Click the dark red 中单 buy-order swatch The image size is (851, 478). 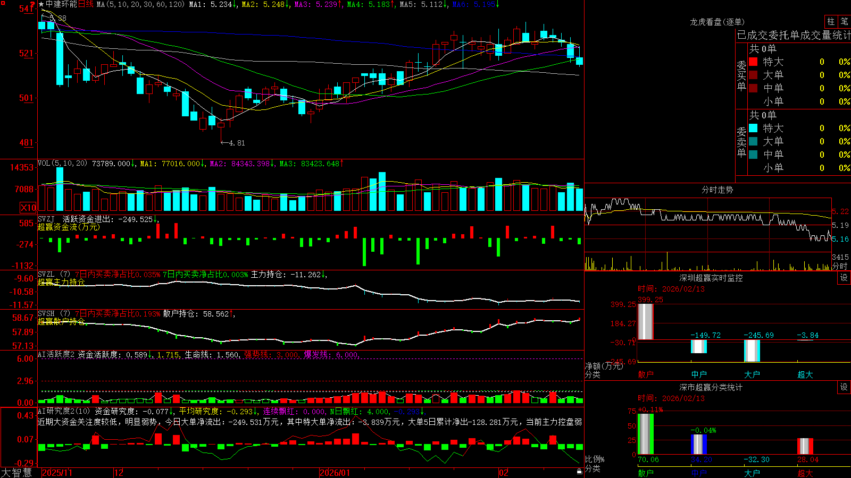pos(753,88)
